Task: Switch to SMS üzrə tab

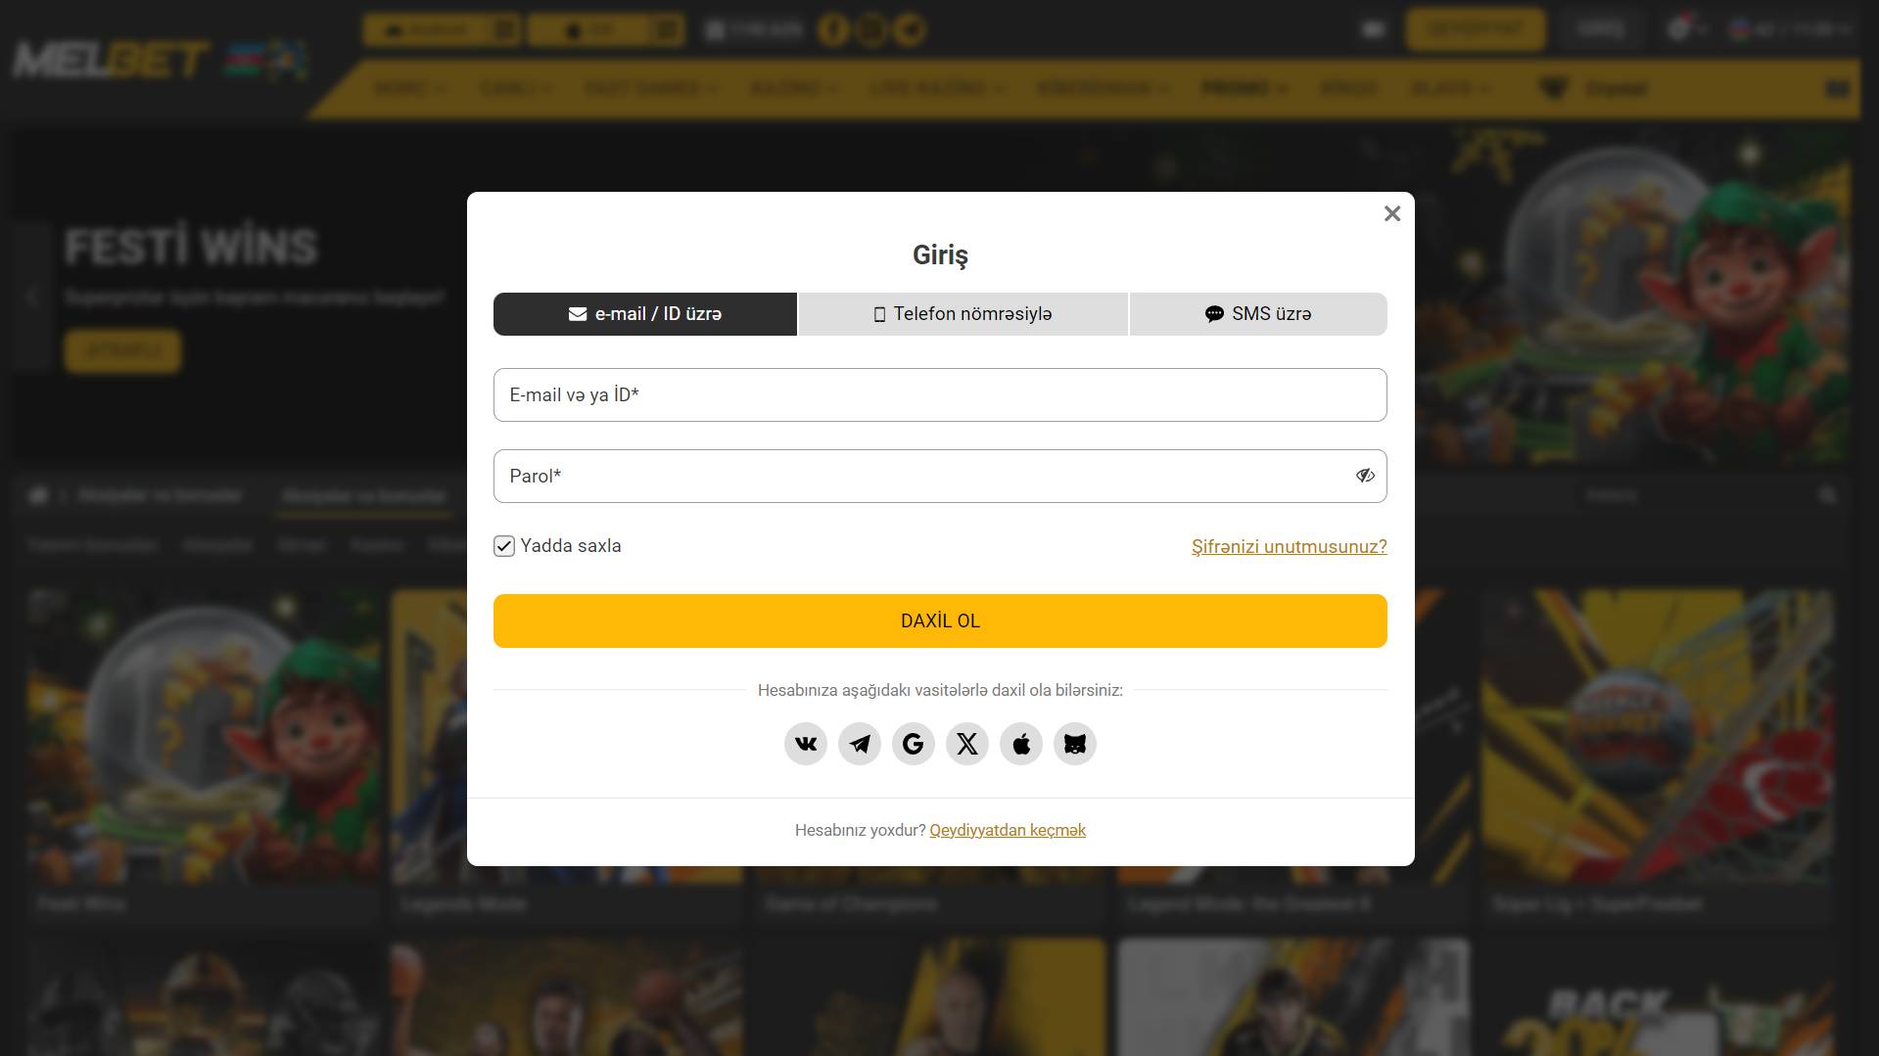Action: tap(1258, 314)
